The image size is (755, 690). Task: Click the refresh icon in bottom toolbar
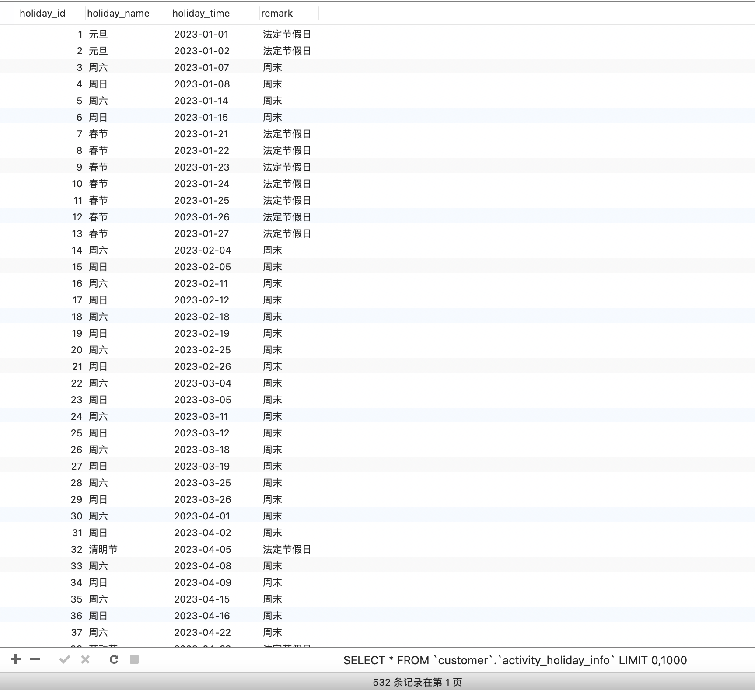pyautogui.click(x=114, y=659)
